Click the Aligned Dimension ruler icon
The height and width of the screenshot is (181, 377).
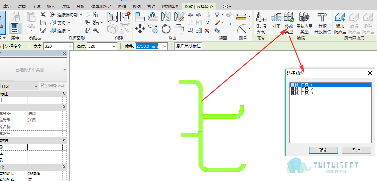tap(241, 17)
